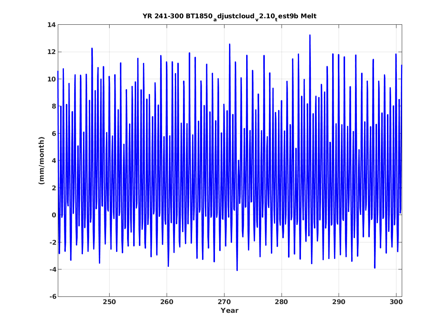Click the y-axis tick label '0'
This screenshot has width=444, height=333.
point(54,215)
